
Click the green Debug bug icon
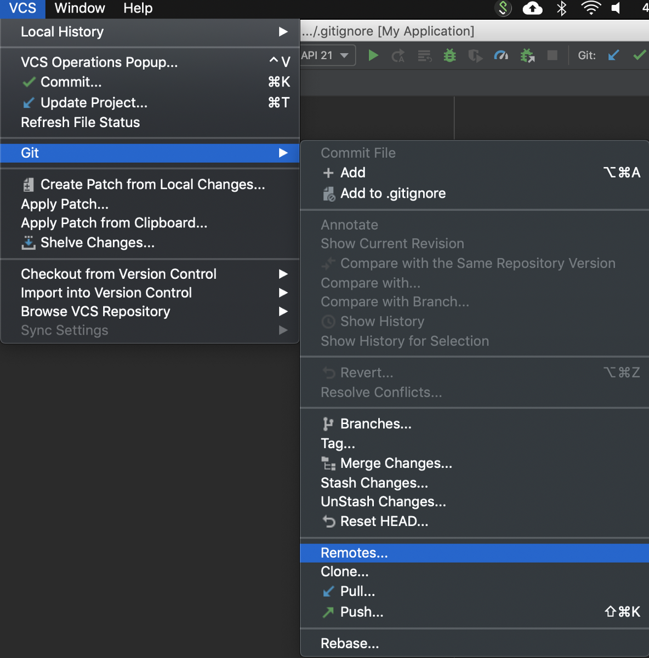(x=449, y=55)
